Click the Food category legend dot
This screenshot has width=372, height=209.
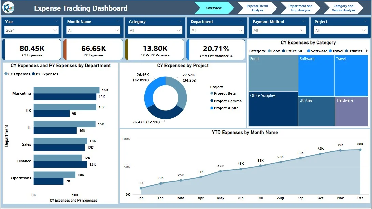tap(269, 51)
